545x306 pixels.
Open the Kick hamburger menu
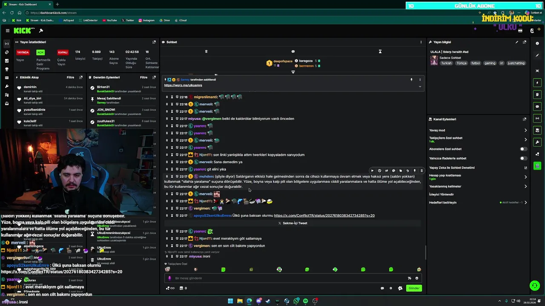click(8, 31)
